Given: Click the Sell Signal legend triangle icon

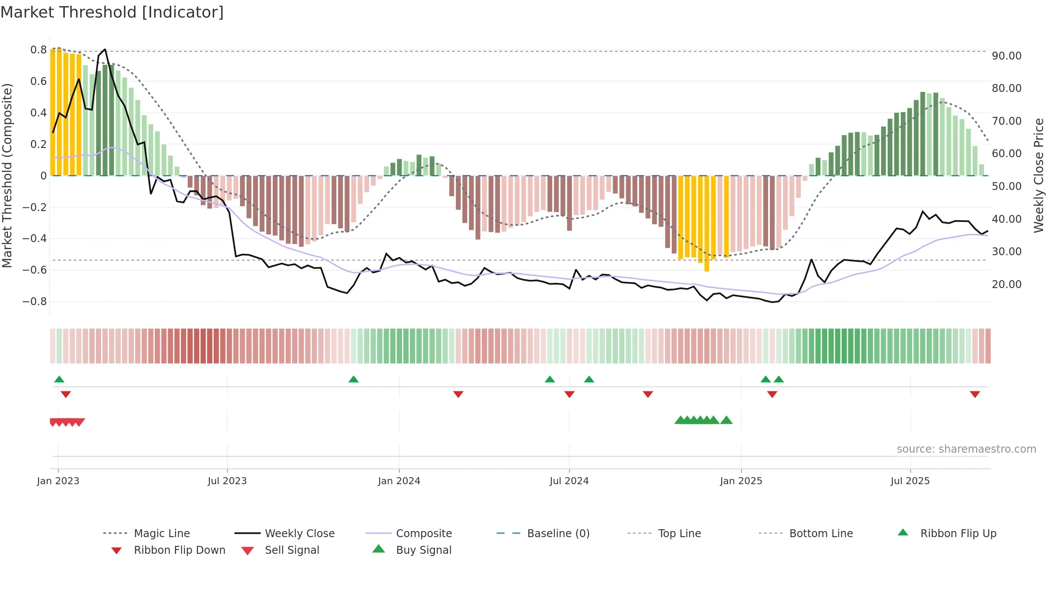Looking at the screenshot, I should [x=247, y=551].
